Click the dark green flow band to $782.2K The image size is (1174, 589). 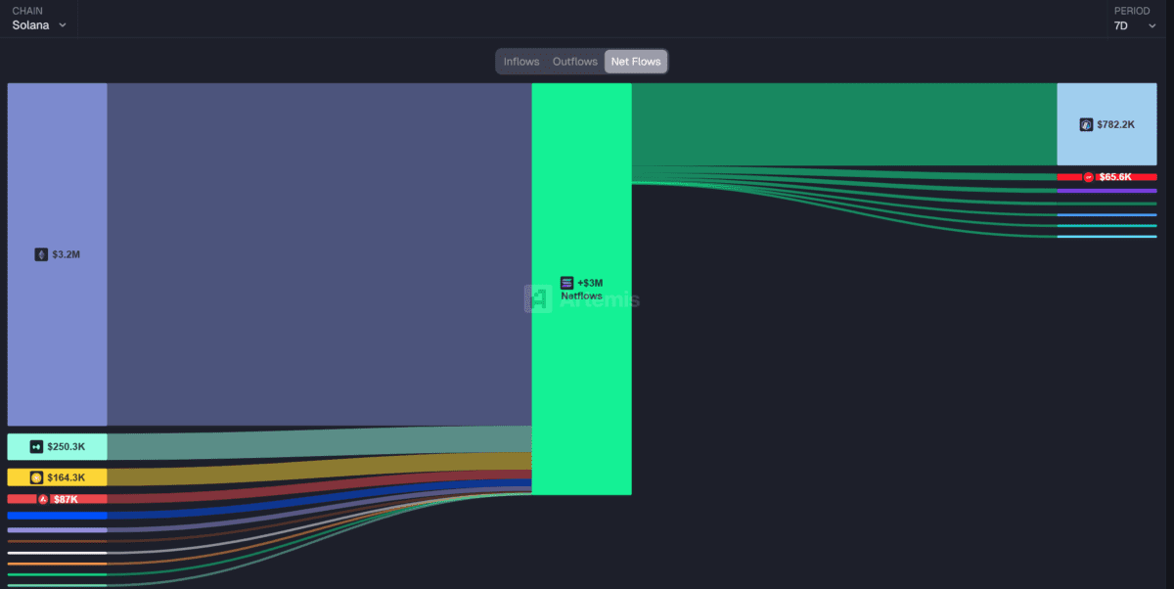click(x=843, y=124)
